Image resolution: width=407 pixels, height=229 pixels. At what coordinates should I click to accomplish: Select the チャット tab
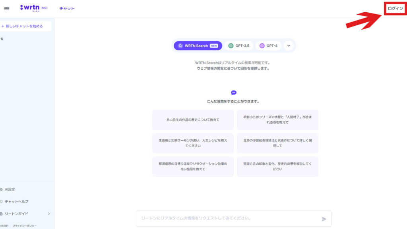(66, 8)
